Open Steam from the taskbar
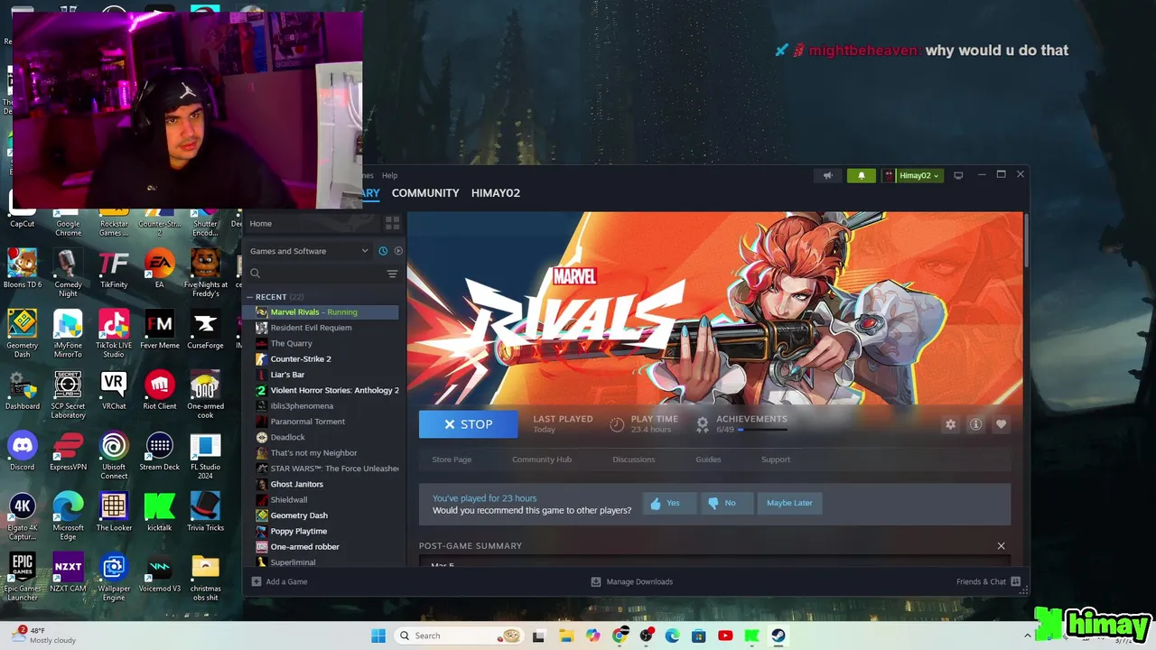Image resolution: width=1156 pixels, height=650 pixels. point(777,636)
